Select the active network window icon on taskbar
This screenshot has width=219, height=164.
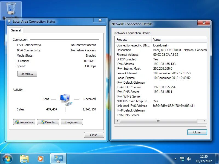58,159
